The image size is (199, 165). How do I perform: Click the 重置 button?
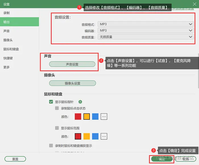pos(15,159)
